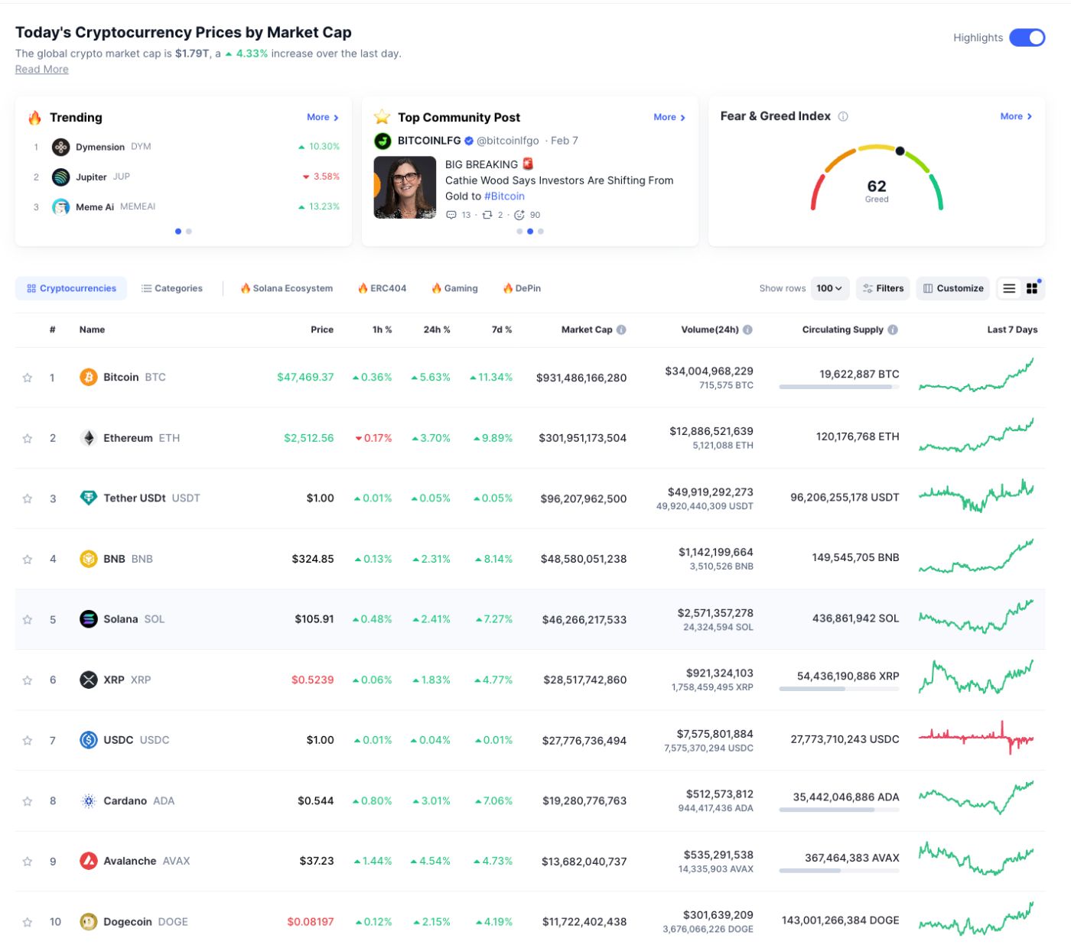Screen dimensions: 1071x951
Task: Click the BITCOINLFG verified badge
Action: coord(468,140)
